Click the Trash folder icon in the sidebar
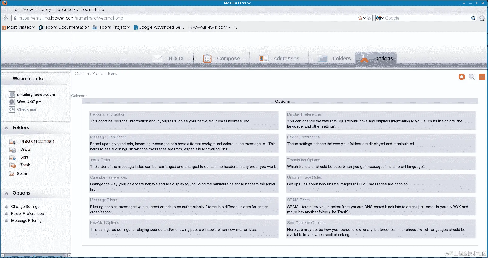This screenshot has height=258, width=488. point(13,165)
